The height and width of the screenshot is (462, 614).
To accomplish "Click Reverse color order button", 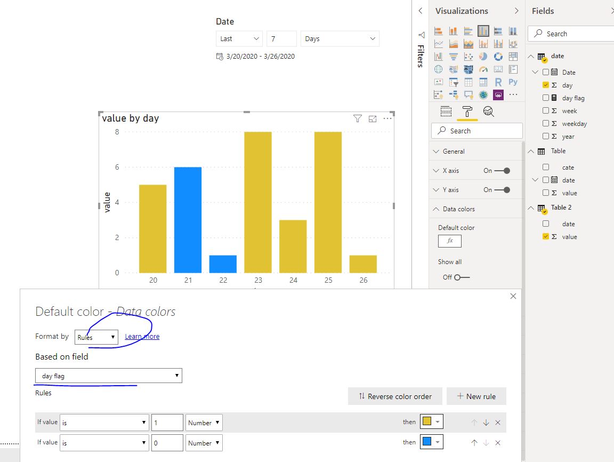I will 395,396.
